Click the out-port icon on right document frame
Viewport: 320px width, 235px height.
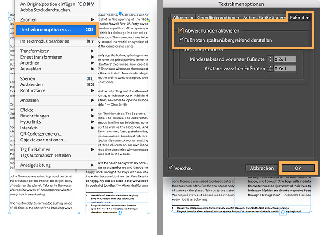click(283, 212)
